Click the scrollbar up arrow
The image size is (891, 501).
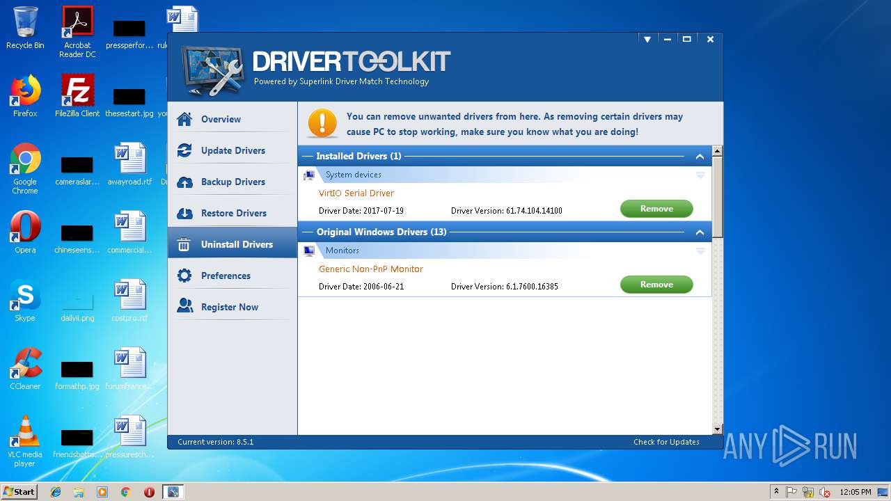pos(718,151)
